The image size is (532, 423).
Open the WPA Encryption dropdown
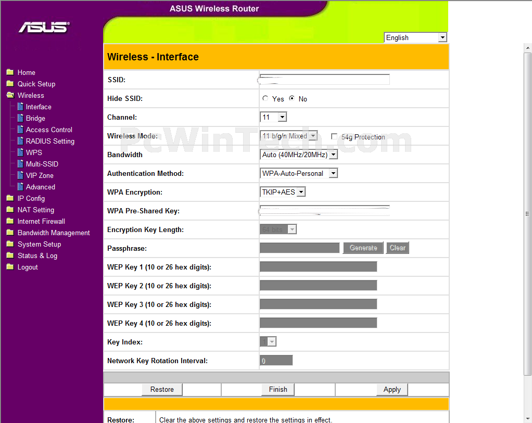coord(283,192)
